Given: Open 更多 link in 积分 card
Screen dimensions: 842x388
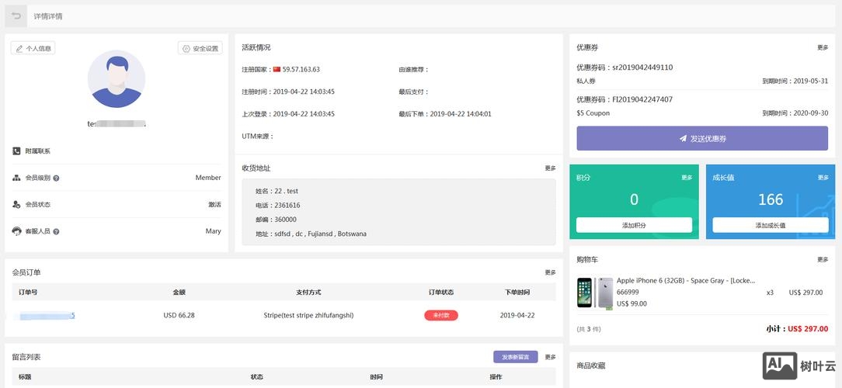Looking at the screenshot, I should 687,178.
